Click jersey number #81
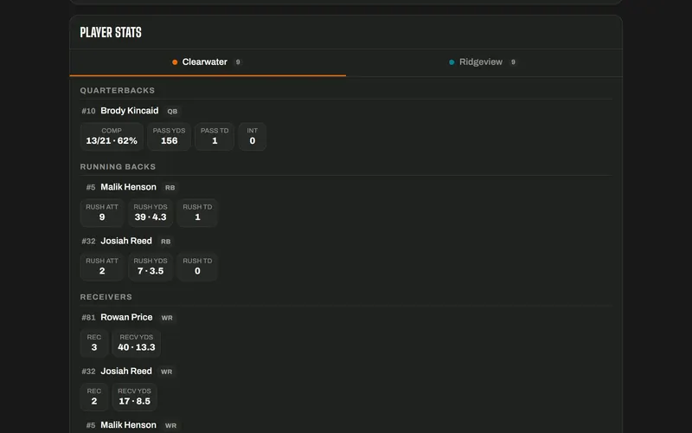The height and width of the screenshot is (433, 692). pyautogui.click(x=88, y=318)
